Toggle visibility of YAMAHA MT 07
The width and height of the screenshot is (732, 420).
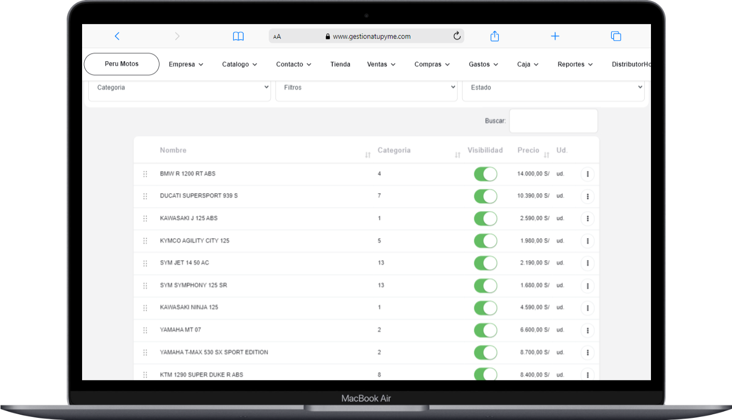[485, 330]
